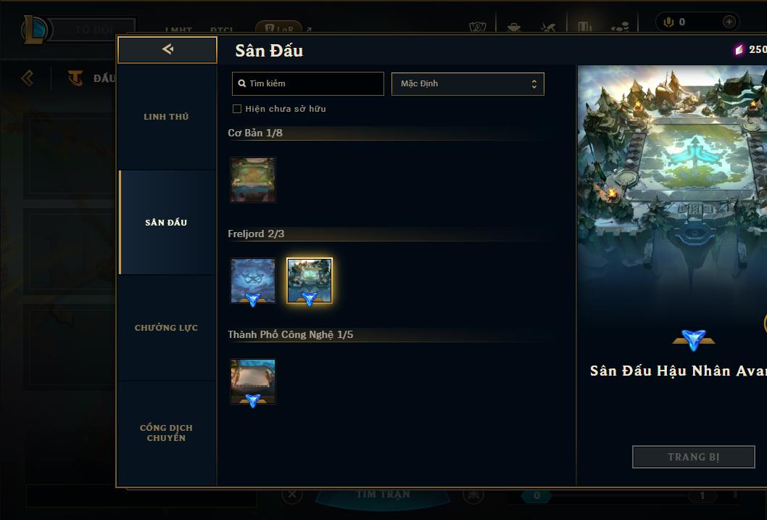This screenshot has width=767, height=520.
Task: Click the plus icon next to currency
Action: [x=729, y=22]
